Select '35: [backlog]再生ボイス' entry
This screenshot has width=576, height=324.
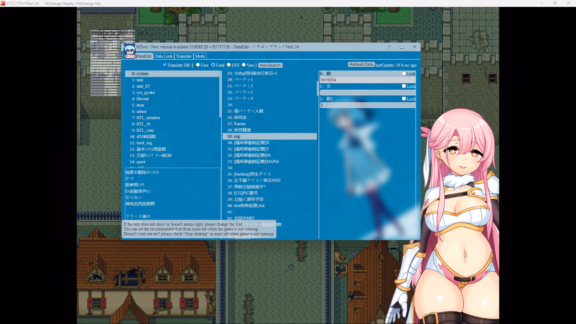click(269, 174)
